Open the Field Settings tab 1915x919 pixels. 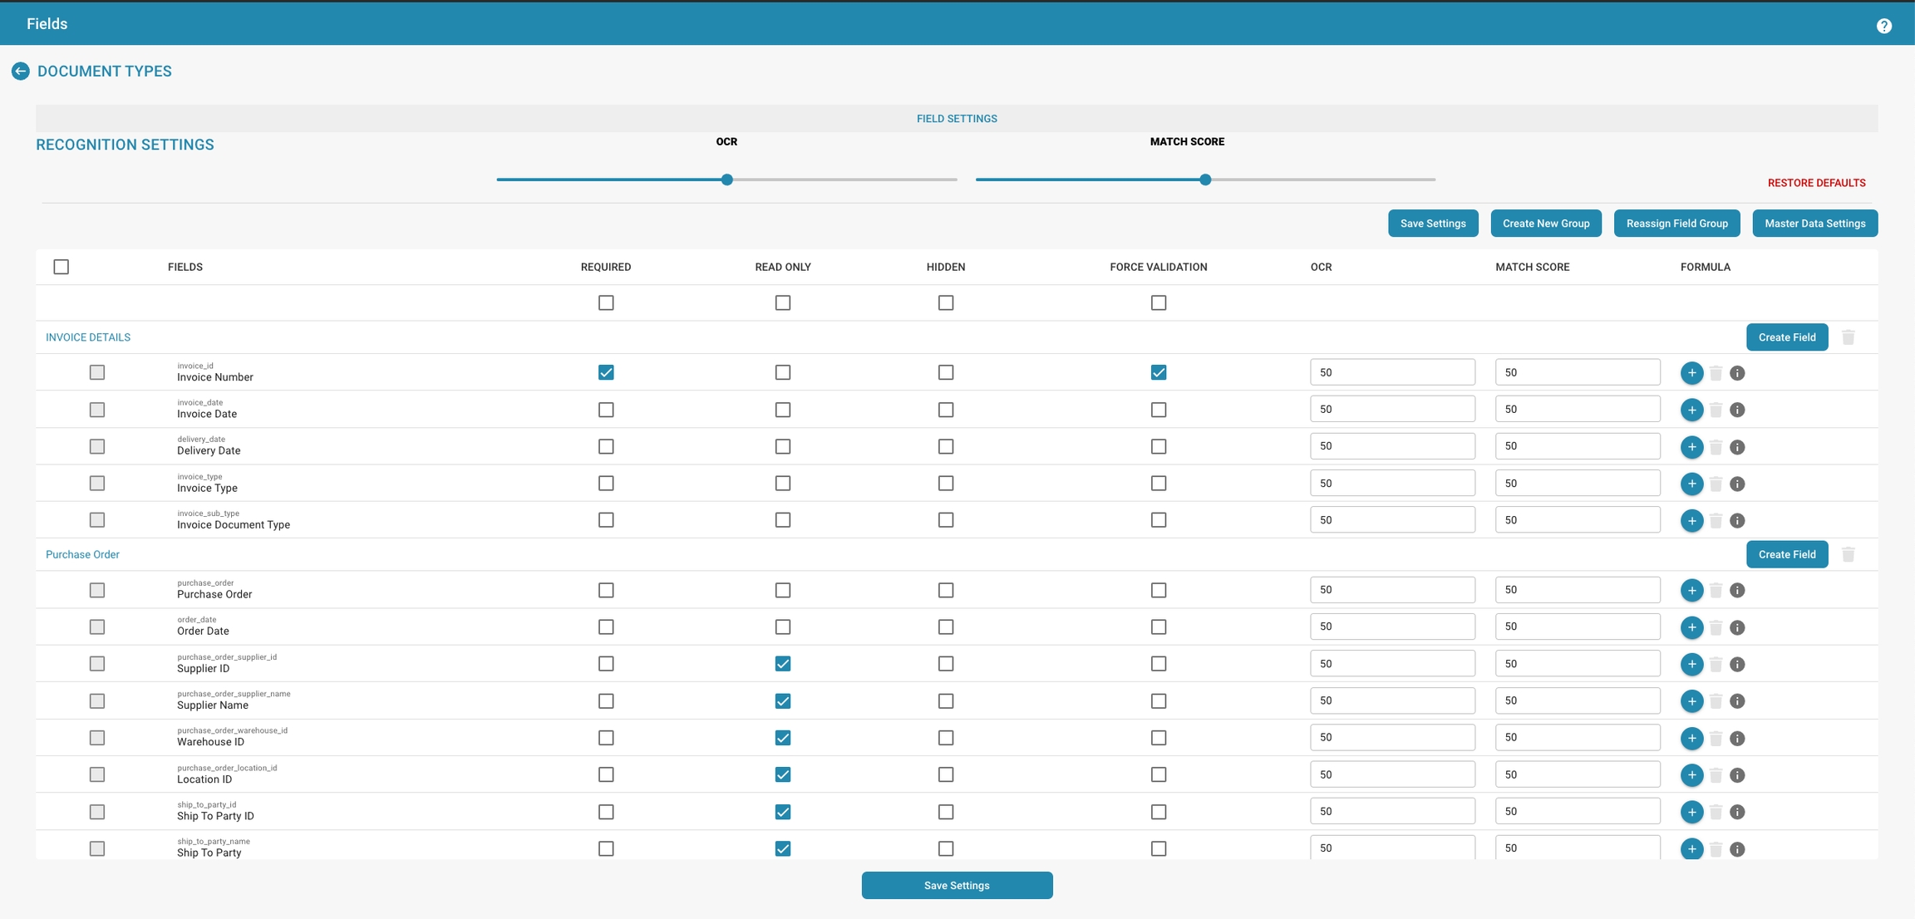957,119
